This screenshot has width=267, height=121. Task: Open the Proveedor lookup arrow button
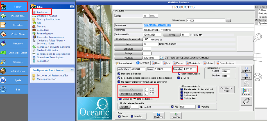pos(161,57)
